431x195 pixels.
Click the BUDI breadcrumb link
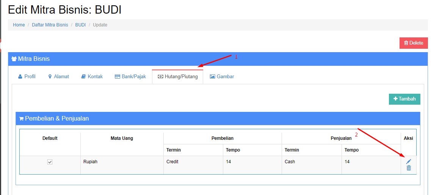[80, 25]
